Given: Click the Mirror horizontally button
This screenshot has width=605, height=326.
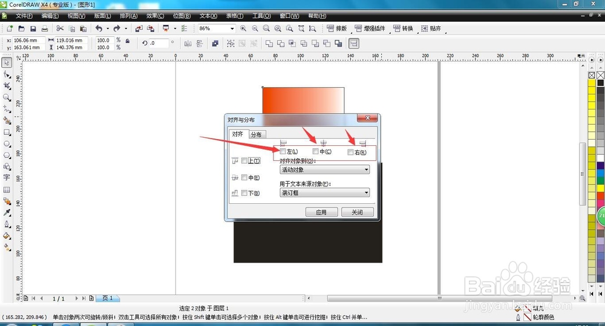Looking at the screenshot, I should 188,44.
